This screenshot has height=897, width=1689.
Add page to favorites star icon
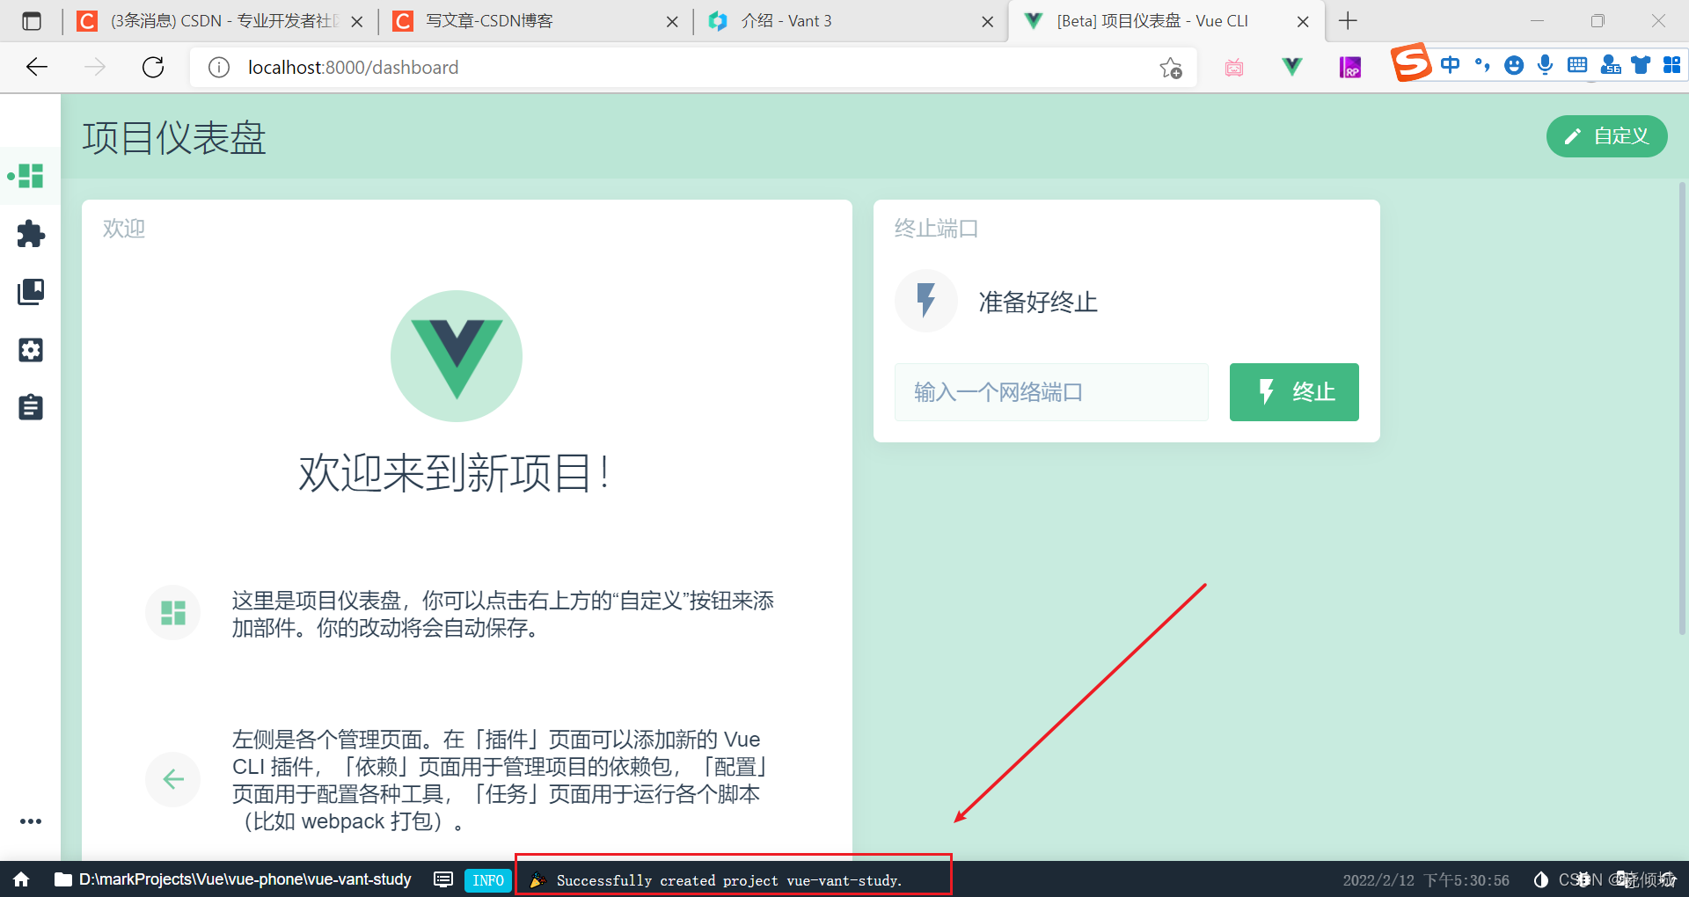click(x=1171, y=68)
